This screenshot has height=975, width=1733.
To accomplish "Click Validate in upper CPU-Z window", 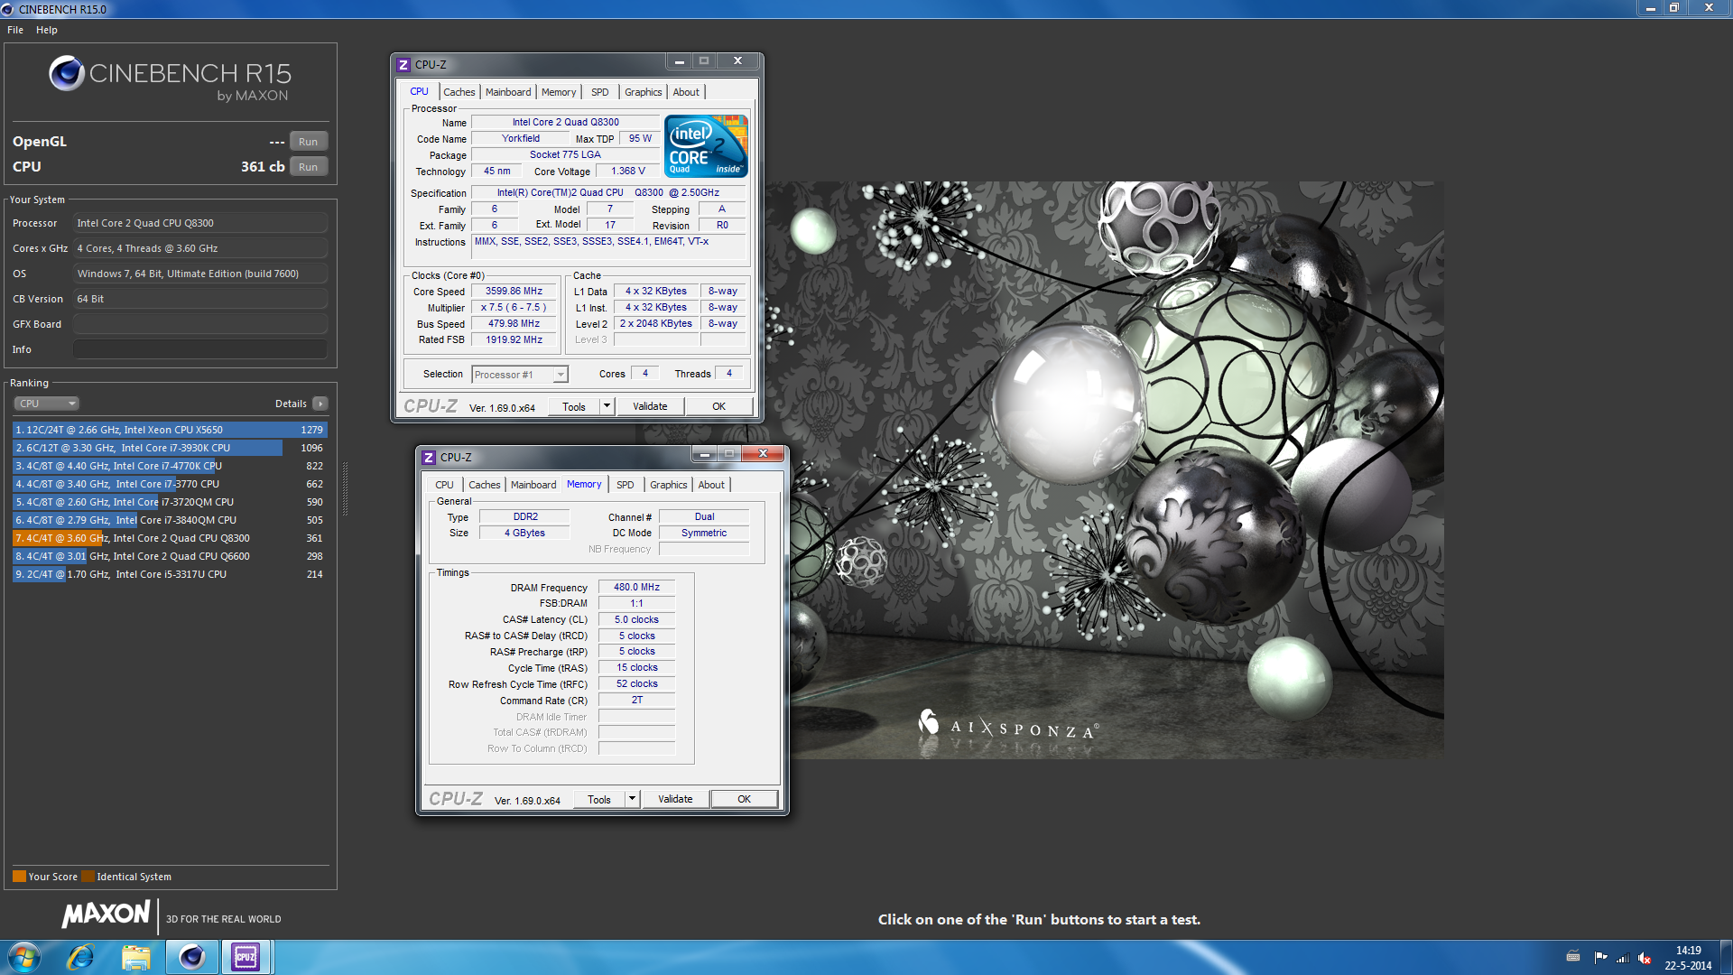I will (x=650, y=407).
